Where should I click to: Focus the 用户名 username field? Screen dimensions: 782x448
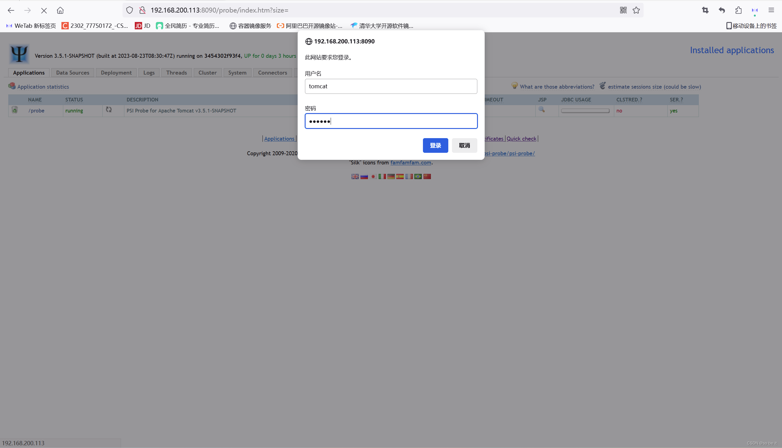click(391, 86)
